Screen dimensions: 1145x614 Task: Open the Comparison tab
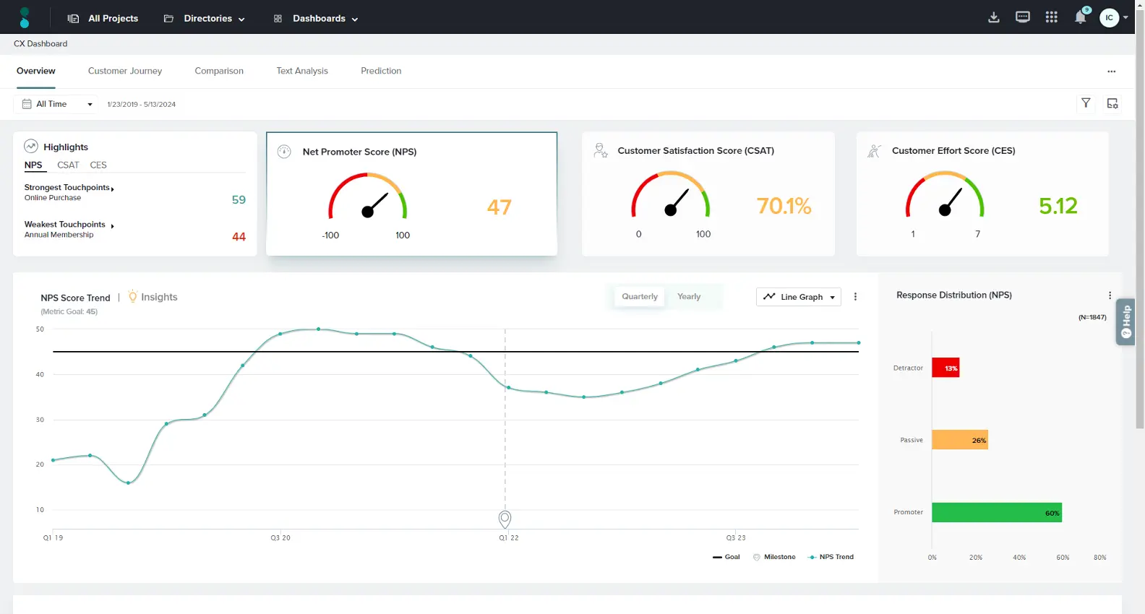click(x=219, y=71)
